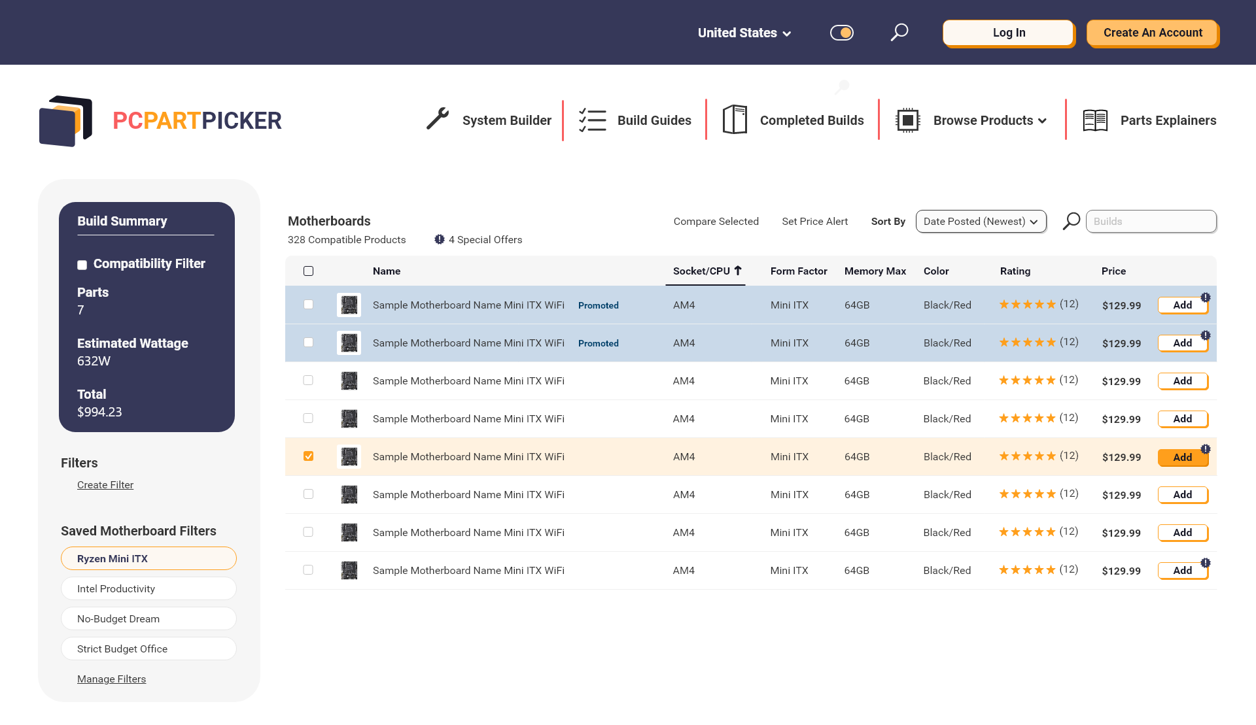Open the Manage Filters link

click(x=111, y=679)
